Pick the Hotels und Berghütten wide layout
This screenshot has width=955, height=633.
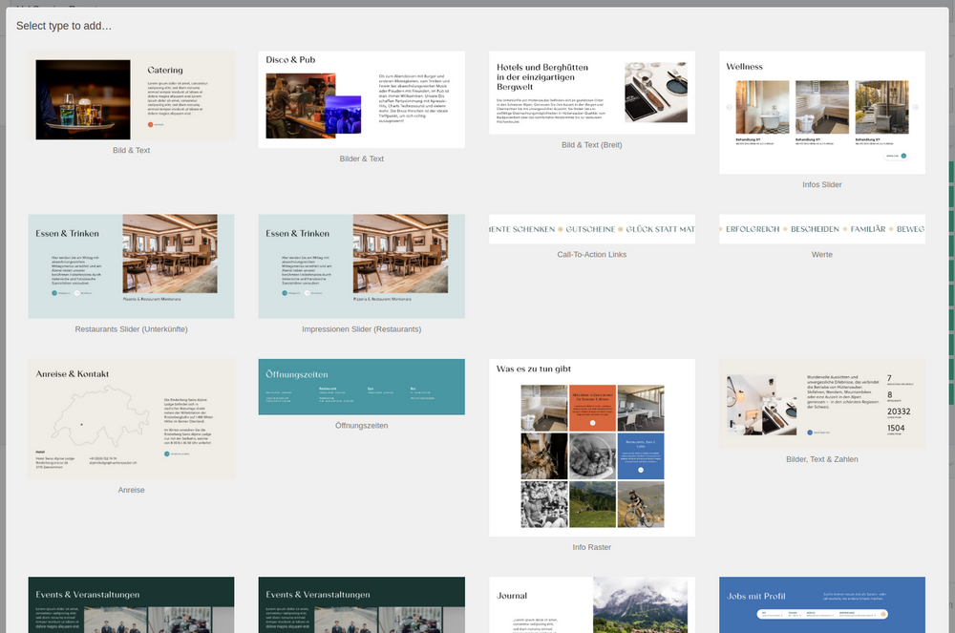[591, 92]
